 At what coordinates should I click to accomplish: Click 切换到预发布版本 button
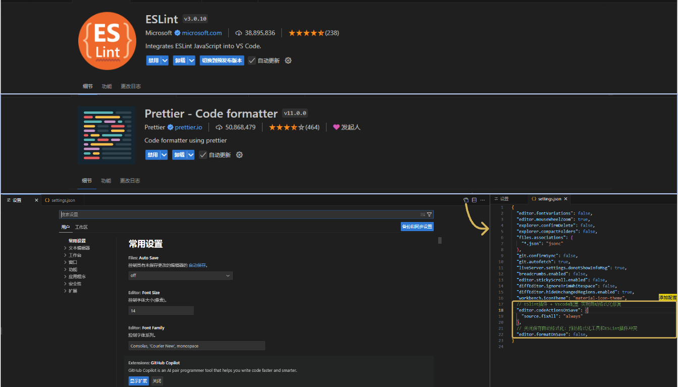pos(222,61)
